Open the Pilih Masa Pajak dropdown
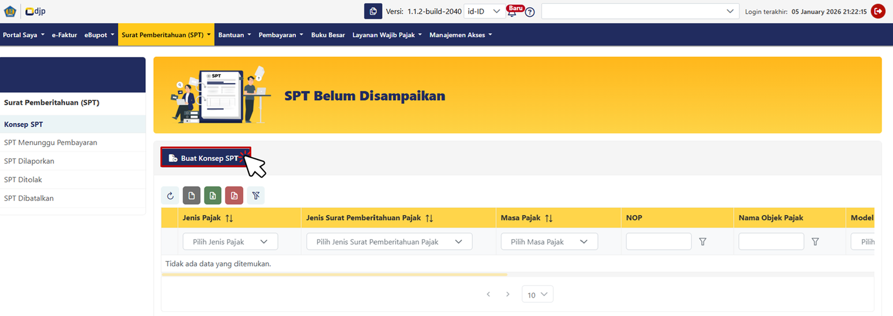The height and width of the screenshot is (316, 893). click(x=549, y=242)
